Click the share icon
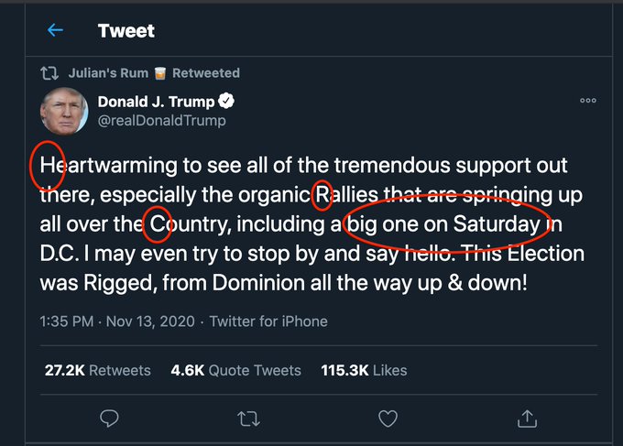The height and width of the screenshot is (446, 623). point(527,419)
